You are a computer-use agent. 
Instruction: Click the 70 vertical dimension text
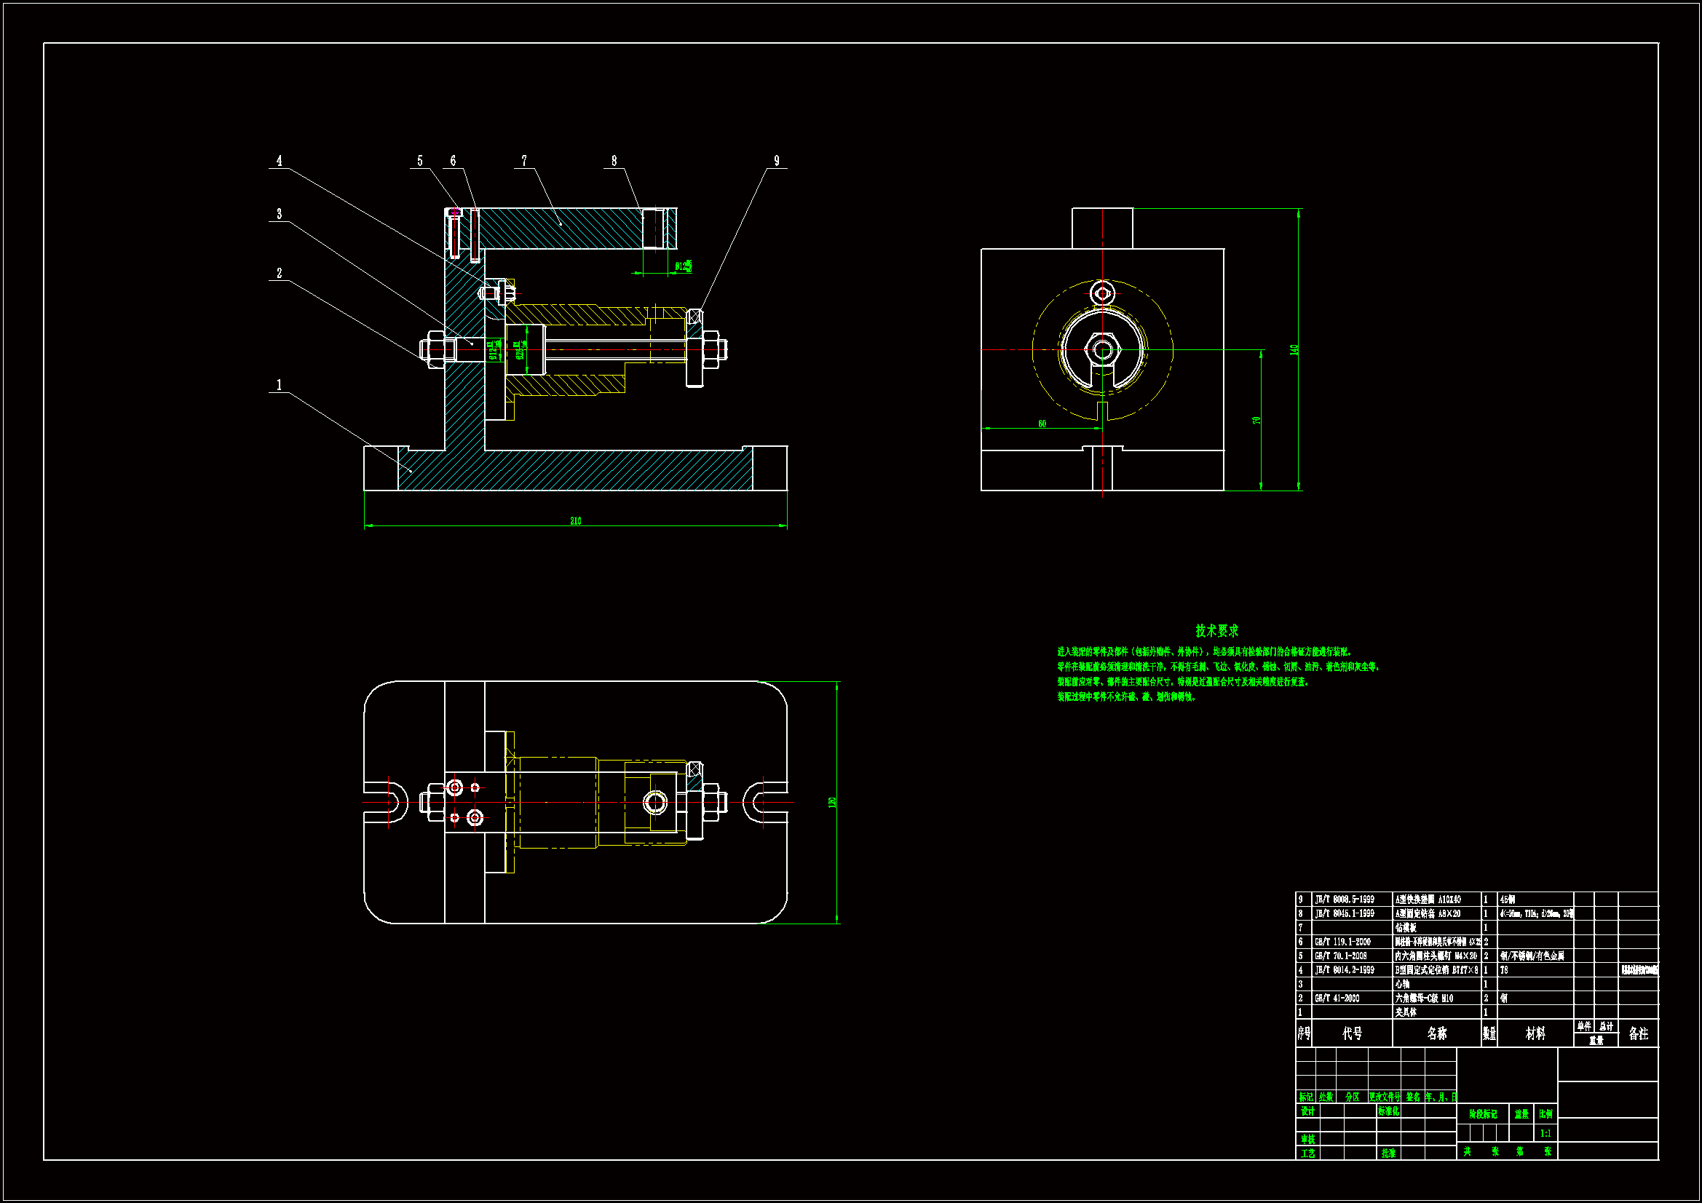tap(1256, 420)
